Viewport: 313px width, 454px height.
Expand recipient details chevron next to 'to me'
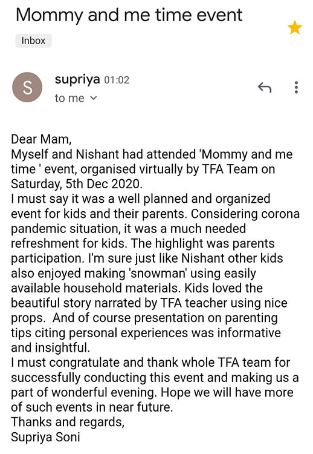tap(93, 98)
